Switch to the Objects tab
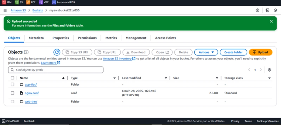 [14, 38]
